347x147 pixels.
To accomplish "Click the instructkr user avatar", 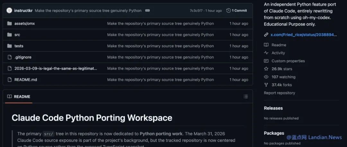I will [9, 10].
